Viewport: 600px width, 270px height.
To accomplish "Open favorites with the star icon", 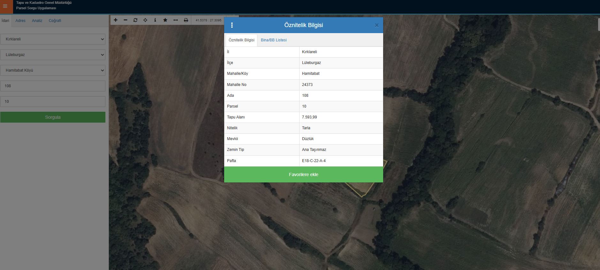I will [165, 20].
